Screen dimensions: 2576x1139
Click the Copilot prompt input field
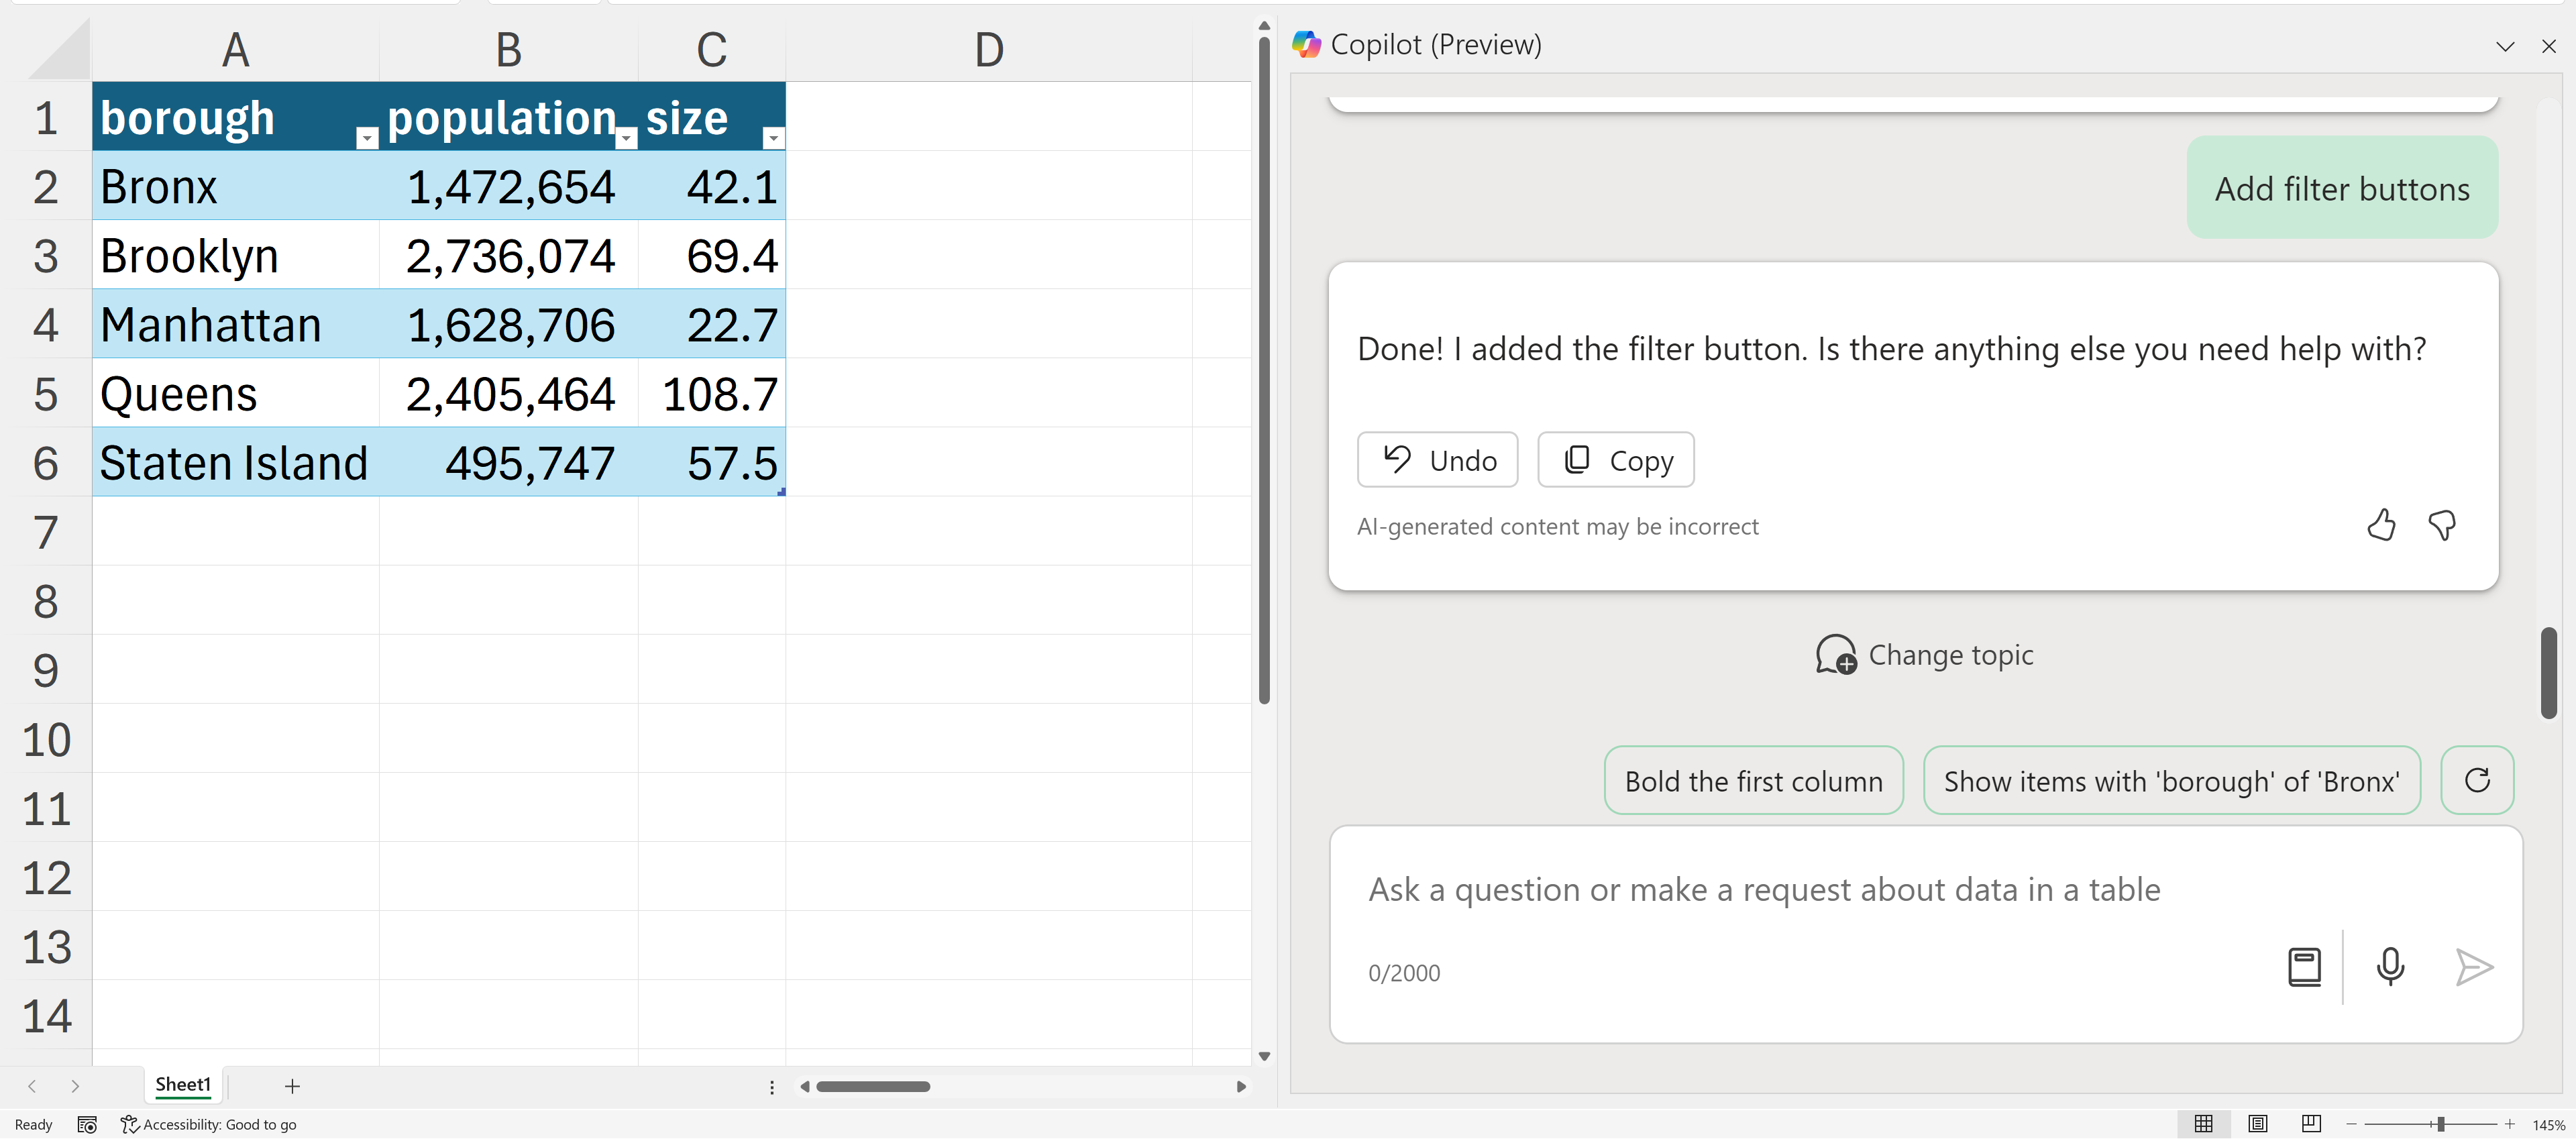point(1800,890)
